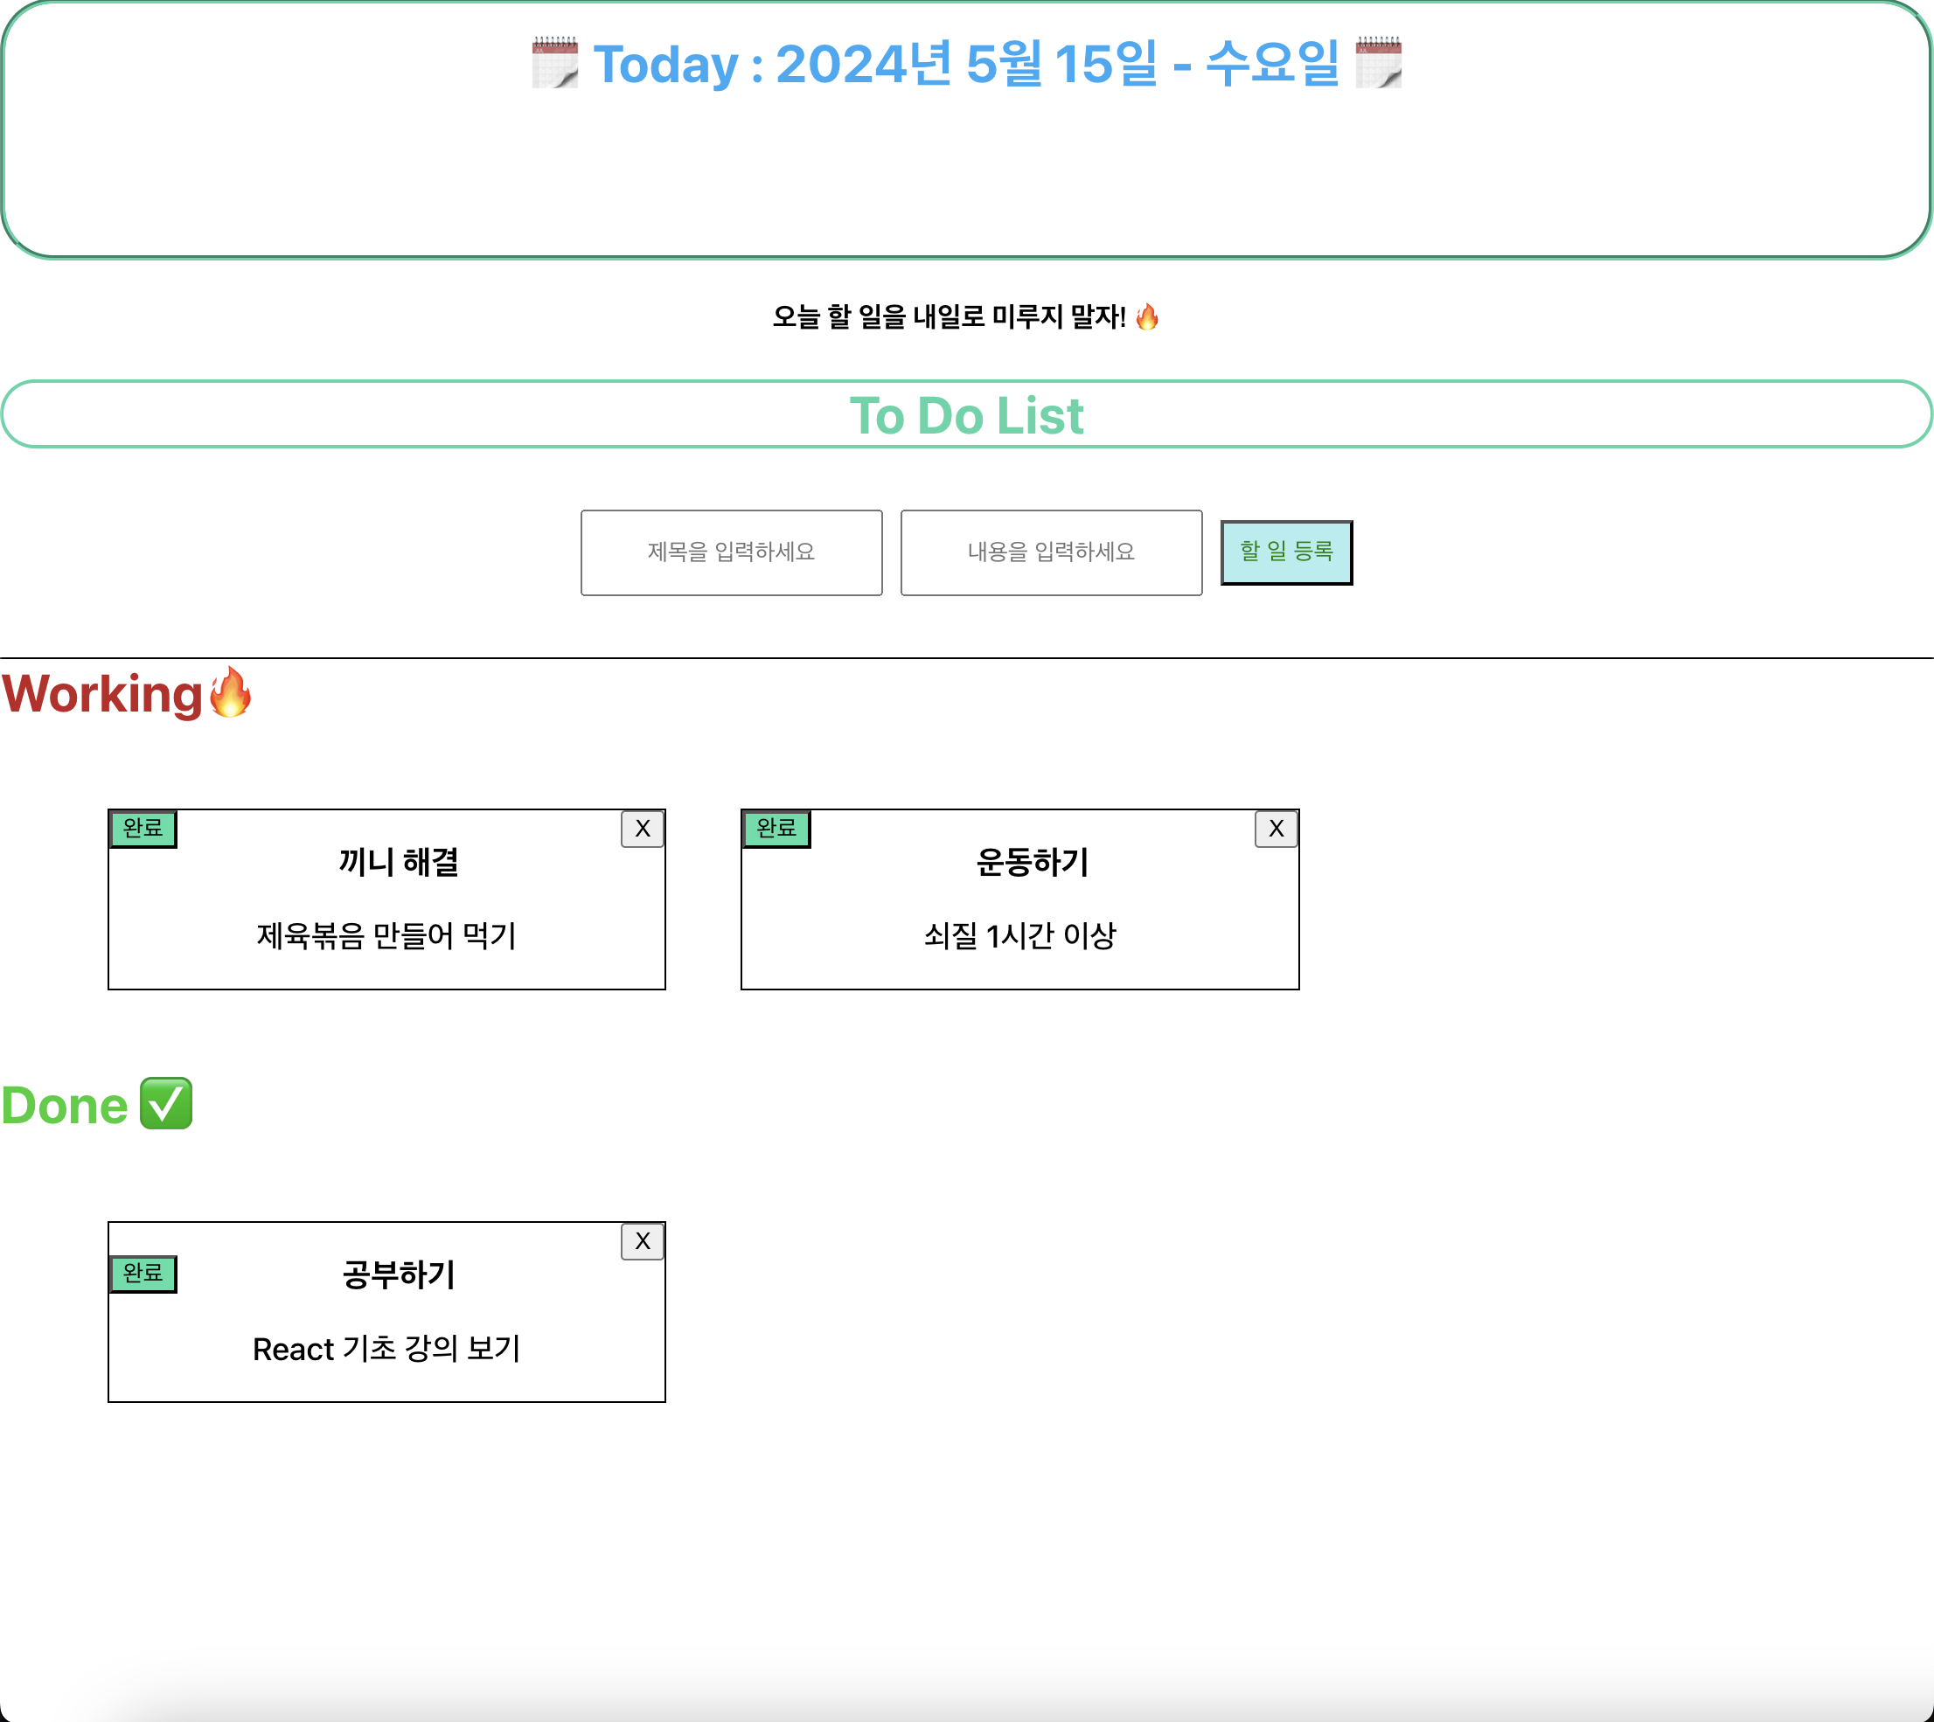Toggle 완료 on the 운동하기 card
The image size is (1934, 1722).
(776, 829)
